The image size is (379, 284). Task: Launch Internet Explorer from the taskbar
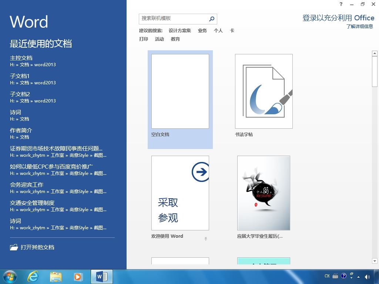click(33, 277)
